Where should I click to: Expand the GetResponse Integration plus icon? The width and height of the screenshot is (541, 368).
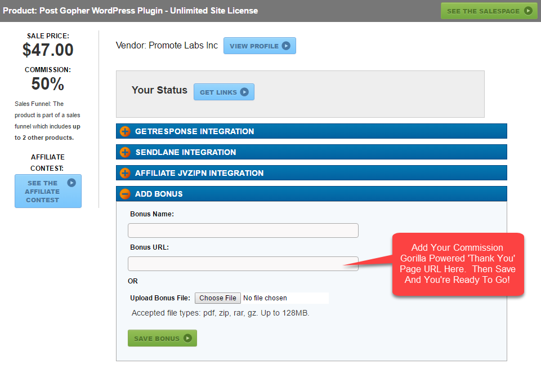coord(125,131)
